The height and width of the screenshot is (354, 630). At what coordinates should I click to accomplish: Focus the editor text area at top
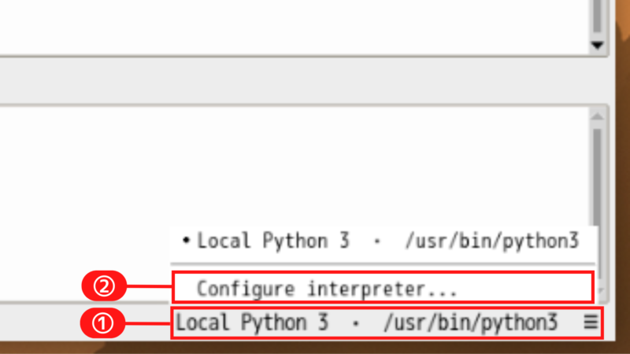(276, 24)
